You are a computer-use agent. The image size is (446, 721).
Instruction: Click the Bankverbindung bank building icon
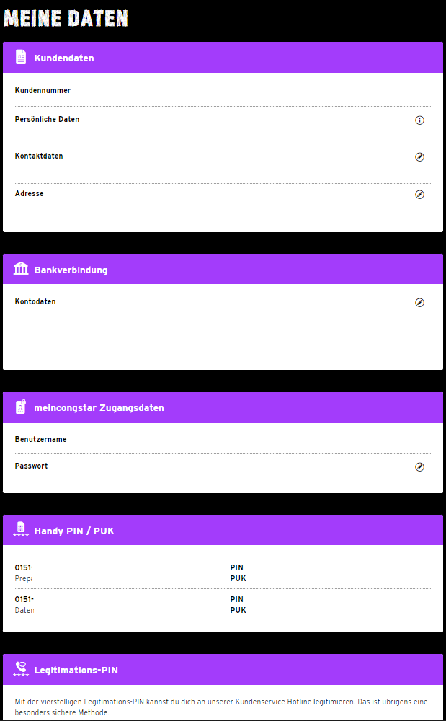(x=21, y=270)
